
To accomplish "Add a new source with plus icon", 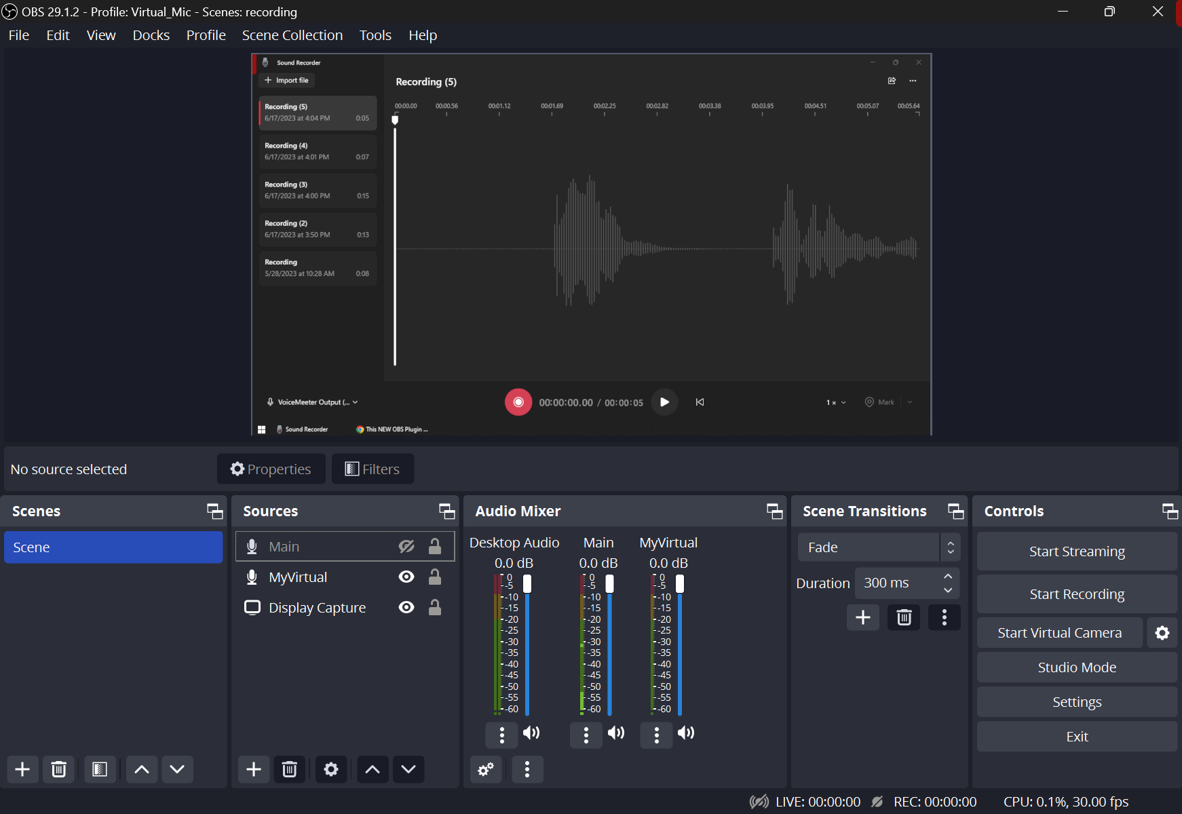I will pyautogui.click(x=254, y=769).
